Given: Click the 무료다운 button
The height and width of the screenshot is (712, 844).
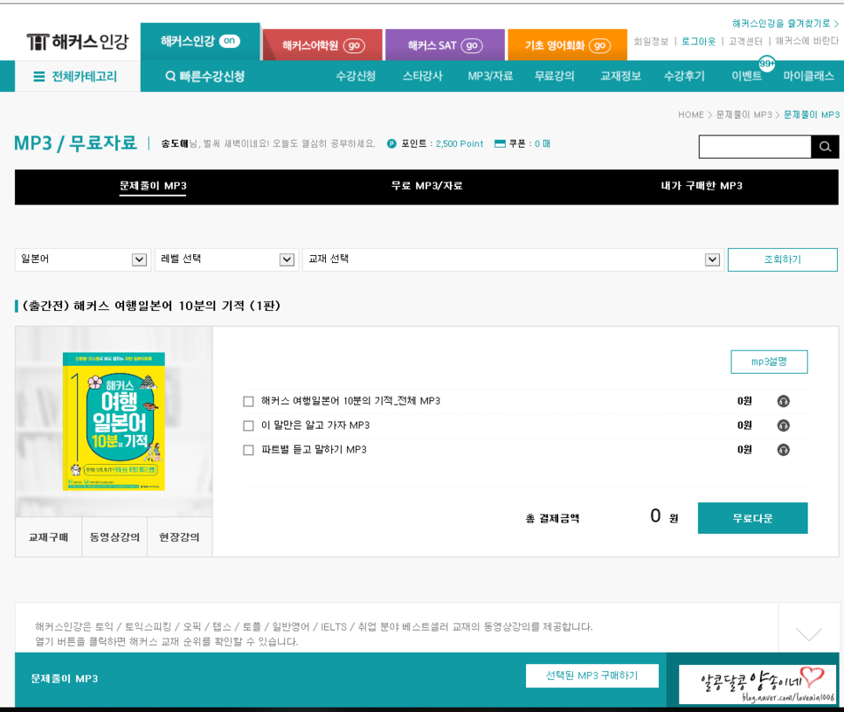Looking at the screenshot, I should [x=752, y=518].
